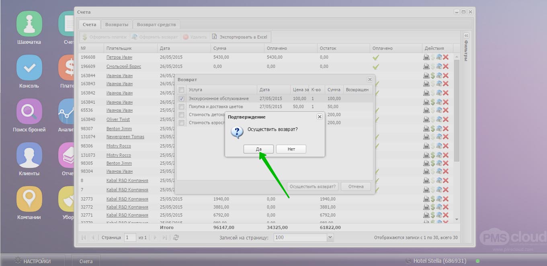
Task: Expand the Фильтры side panel
Action: click(466, 35)
